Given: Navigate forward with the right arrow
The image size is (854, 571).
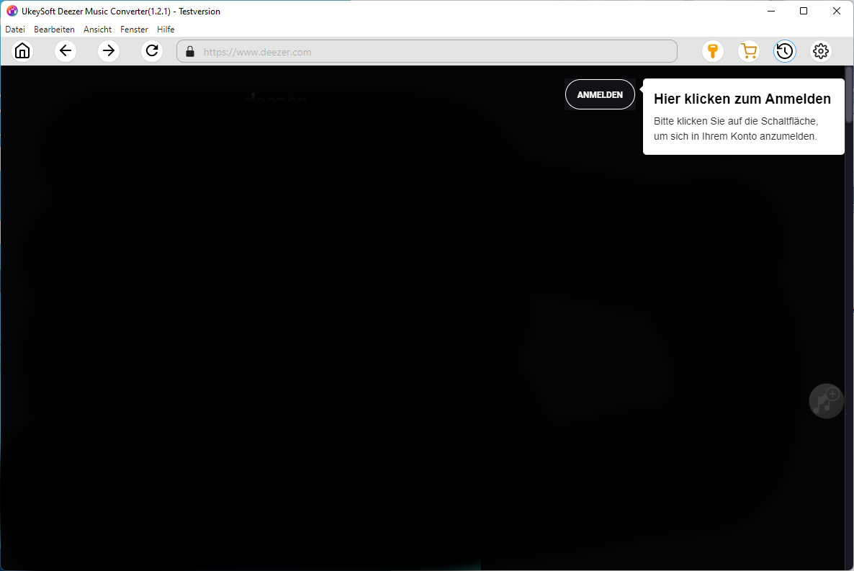Looking at the screenshot, I should [109, 51].
